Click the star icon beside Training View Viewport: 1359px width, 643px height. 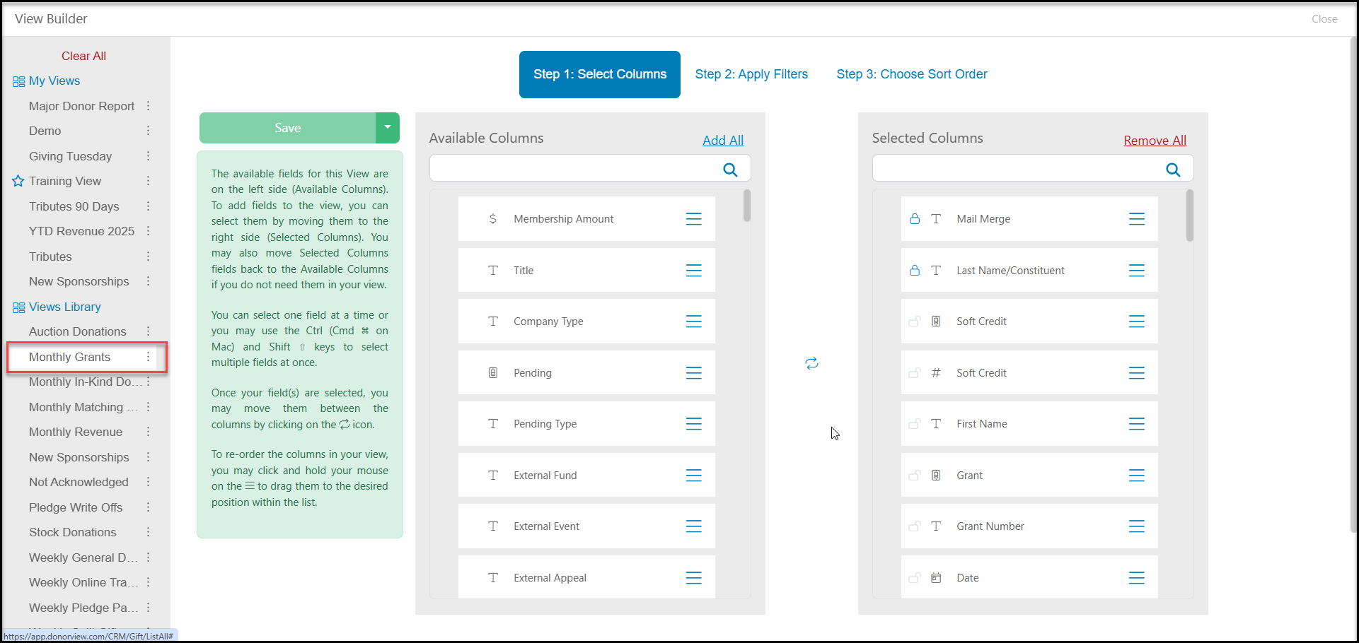[x=18, y=181]
